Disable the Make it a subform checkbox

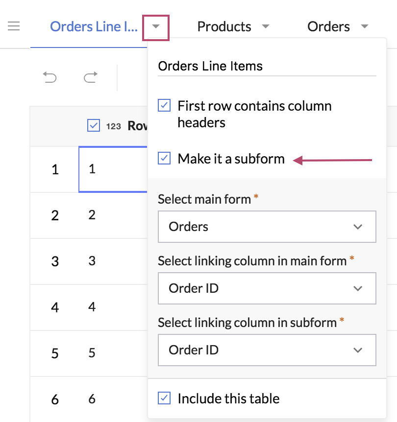tap(164, 159)
